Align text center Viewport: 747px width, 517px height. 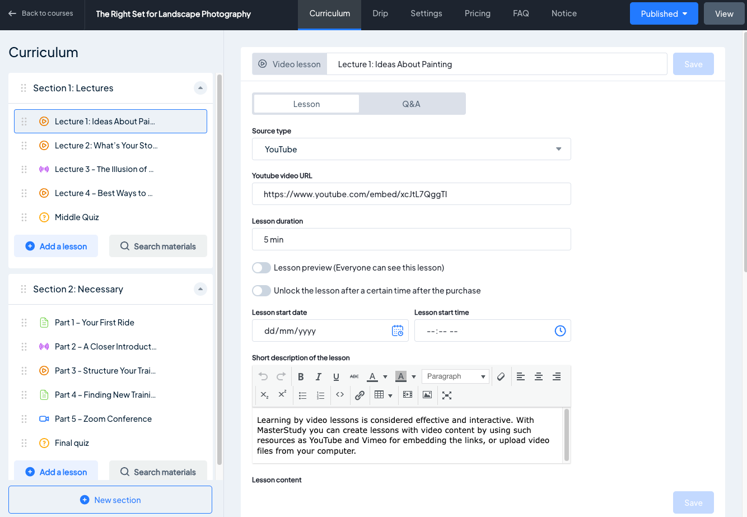[539, 376]
